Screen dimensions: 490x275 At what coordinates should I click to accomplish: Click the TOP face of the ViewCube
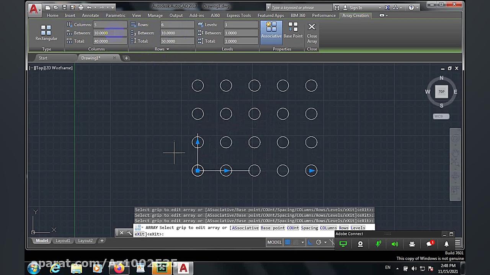coord(441,92)
